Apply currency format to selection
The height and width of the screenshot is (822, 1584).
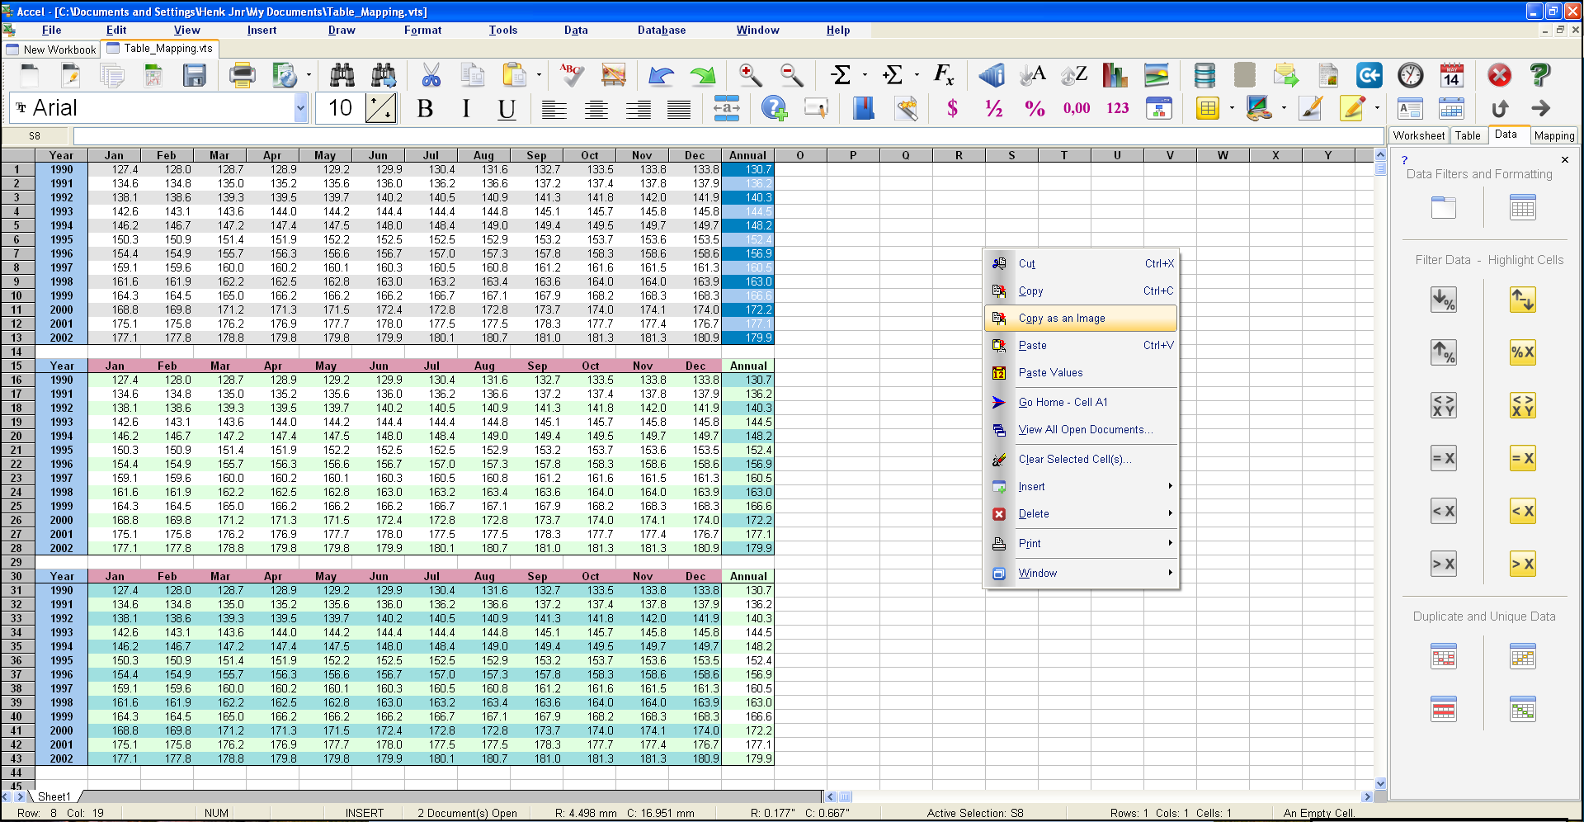point(952,108)
